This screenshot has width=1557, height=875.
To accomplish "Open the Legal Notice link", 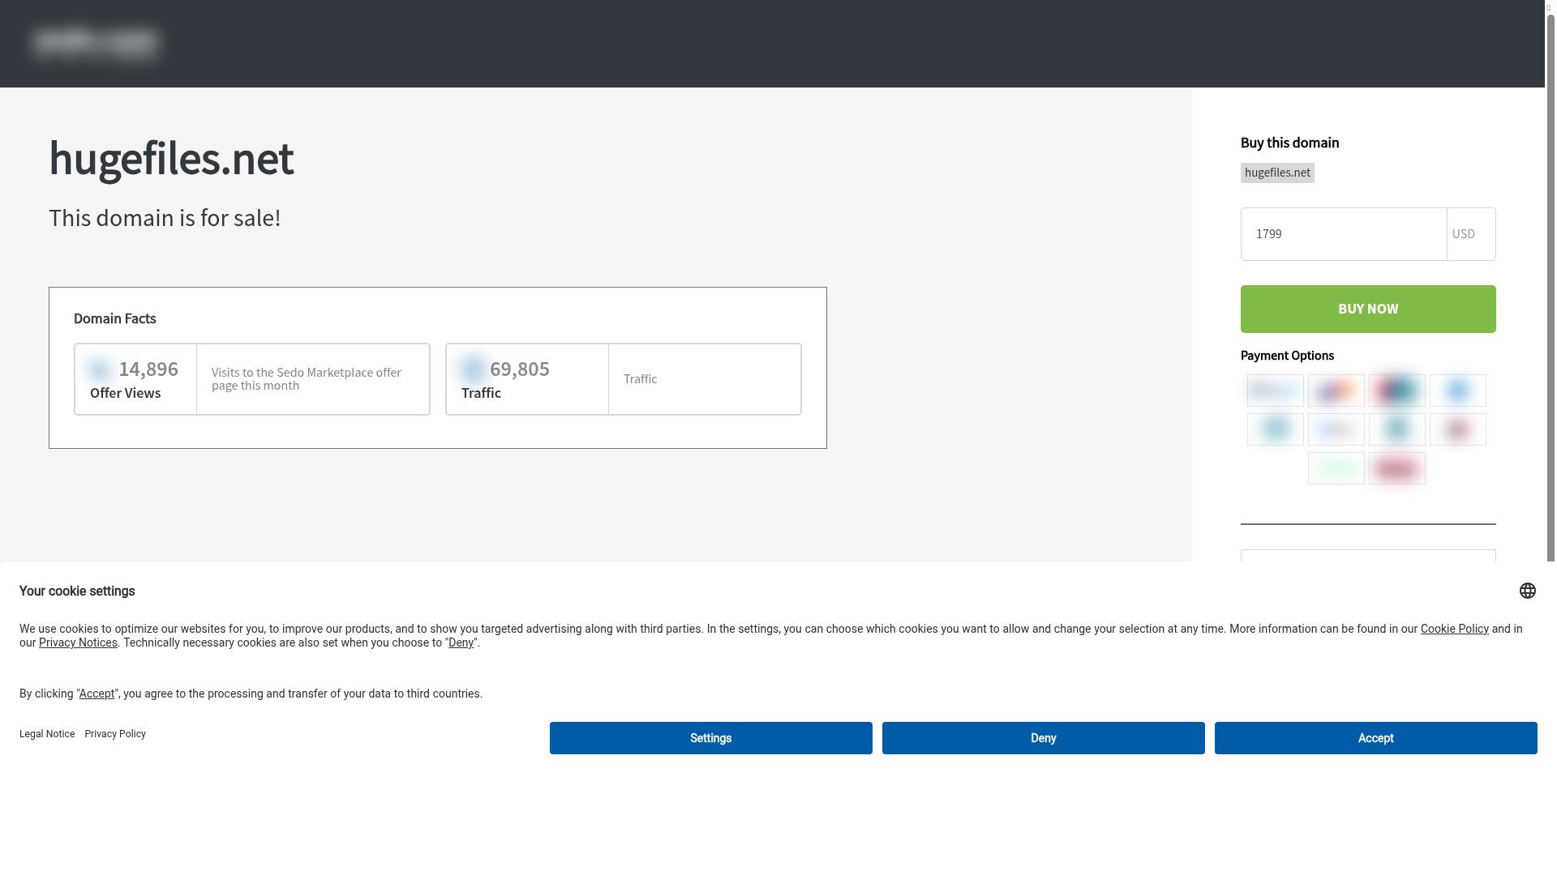I will pyautogui.click(x=47, y=734).
